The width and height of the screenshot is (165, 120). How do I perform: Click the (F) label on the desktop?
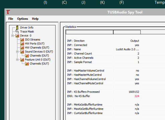coord(121,2)
